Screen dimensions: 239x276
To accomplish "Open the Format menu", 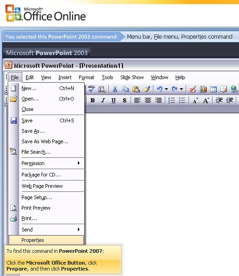I will tap(86, 77).
